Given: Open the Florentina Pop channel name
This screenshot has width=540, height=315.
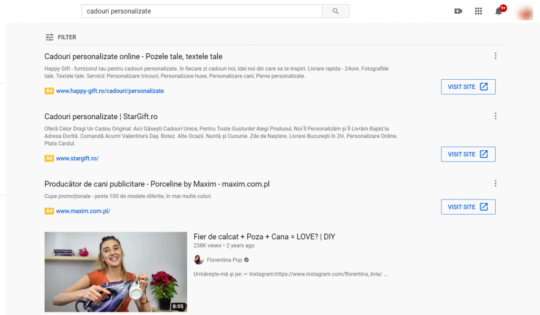Looking at the screenshot, I should click(224, 260).
